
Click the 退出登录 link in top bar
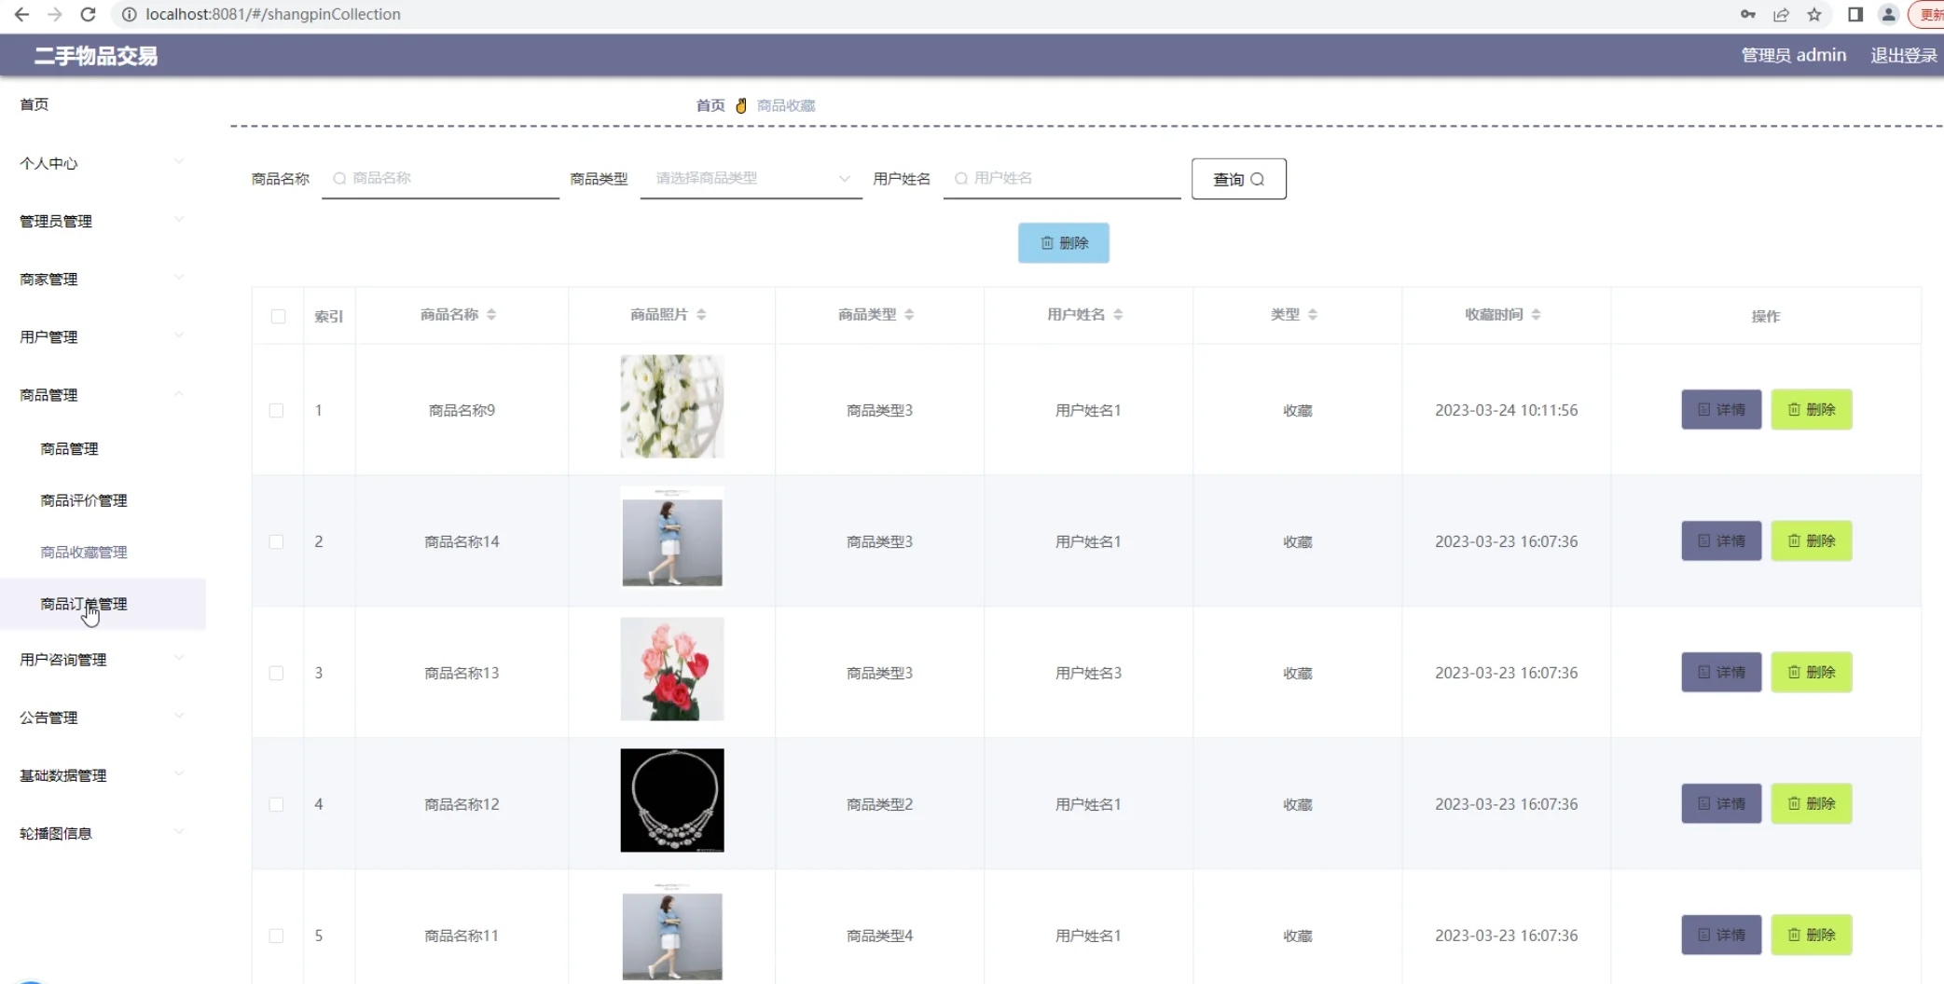(x=1902, y=55)
